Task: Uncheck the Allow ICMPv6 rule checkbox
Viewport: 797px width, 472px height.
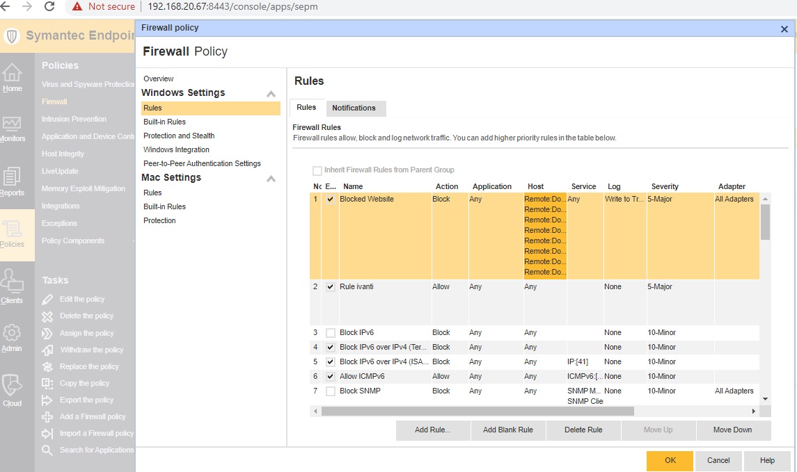Action: pos(331,377)
